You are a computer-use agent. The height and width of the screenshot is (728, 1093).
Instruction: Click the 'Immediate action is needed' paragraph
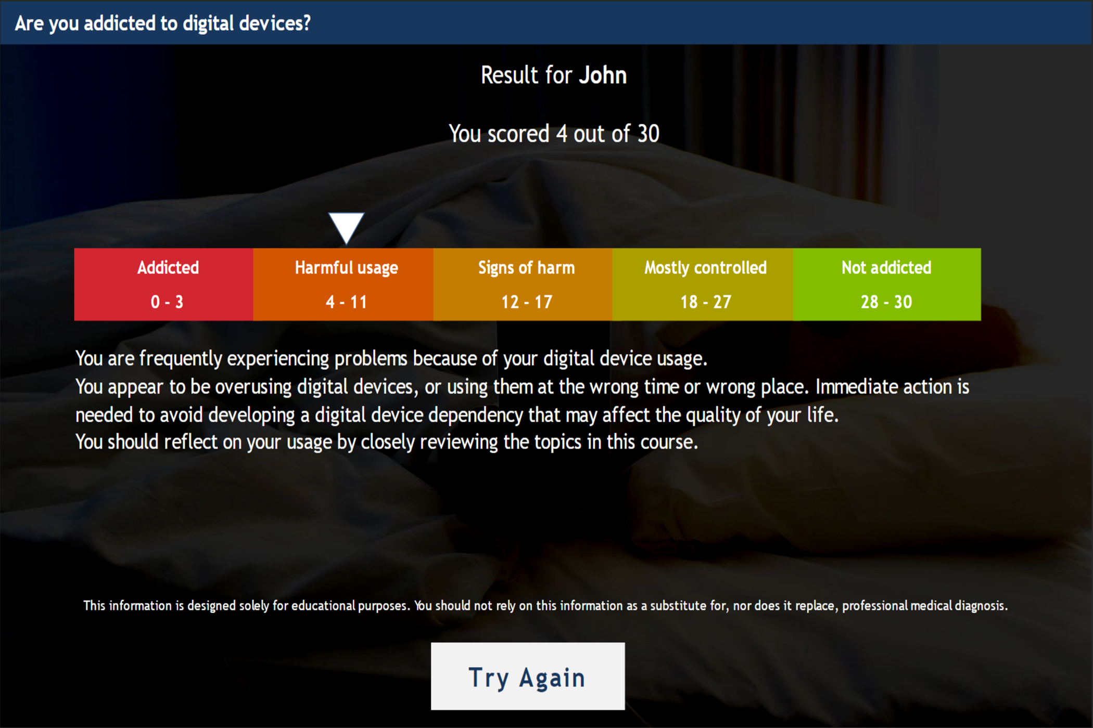(x=522, y=401)
